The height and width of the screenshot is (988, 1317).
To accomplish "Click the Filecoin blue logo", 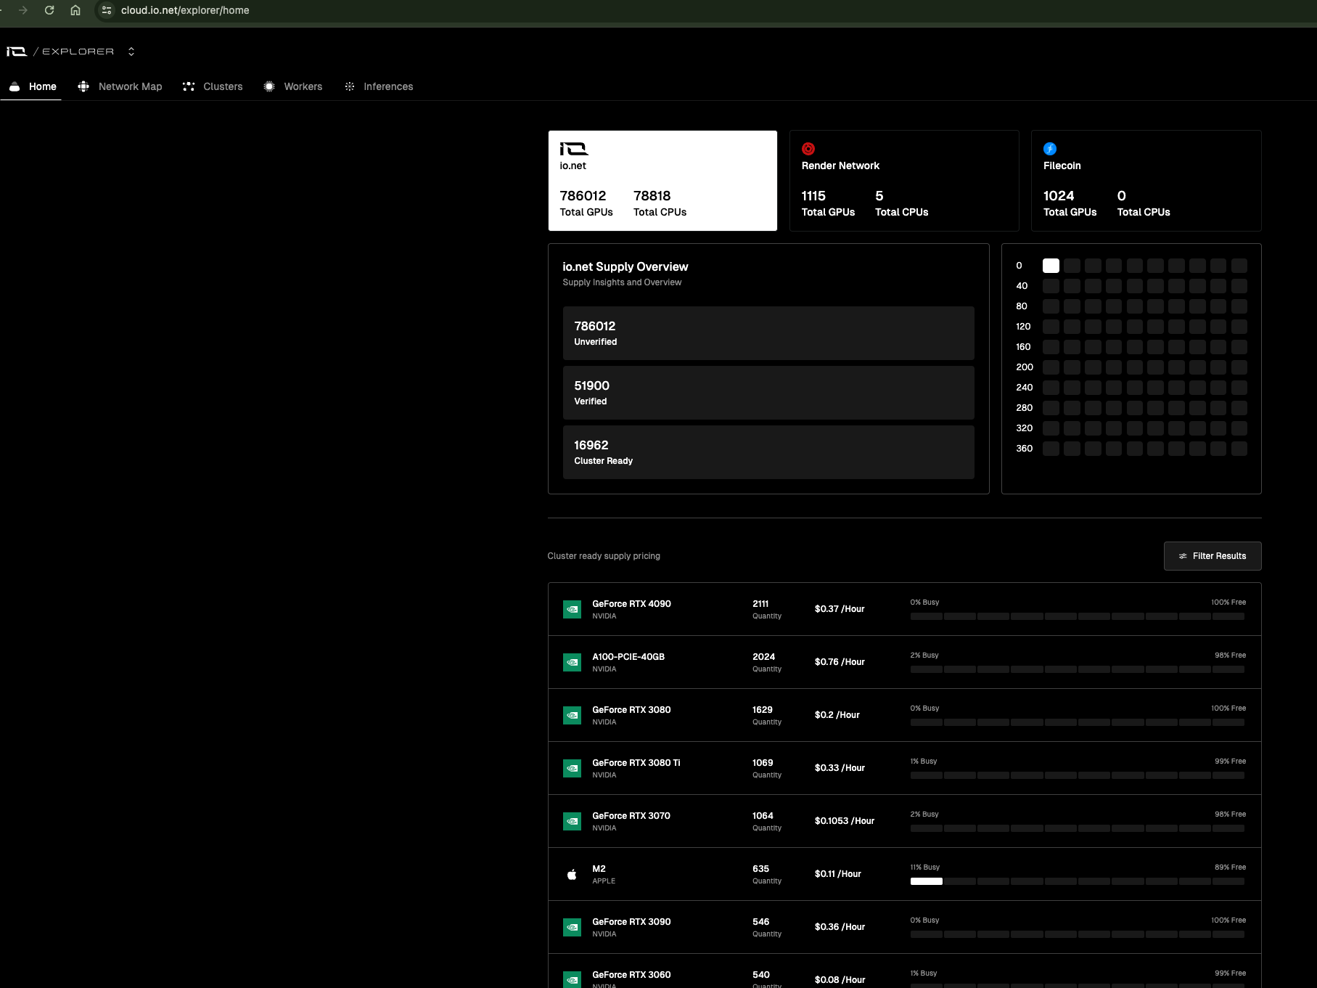I will pos(1050,149).
